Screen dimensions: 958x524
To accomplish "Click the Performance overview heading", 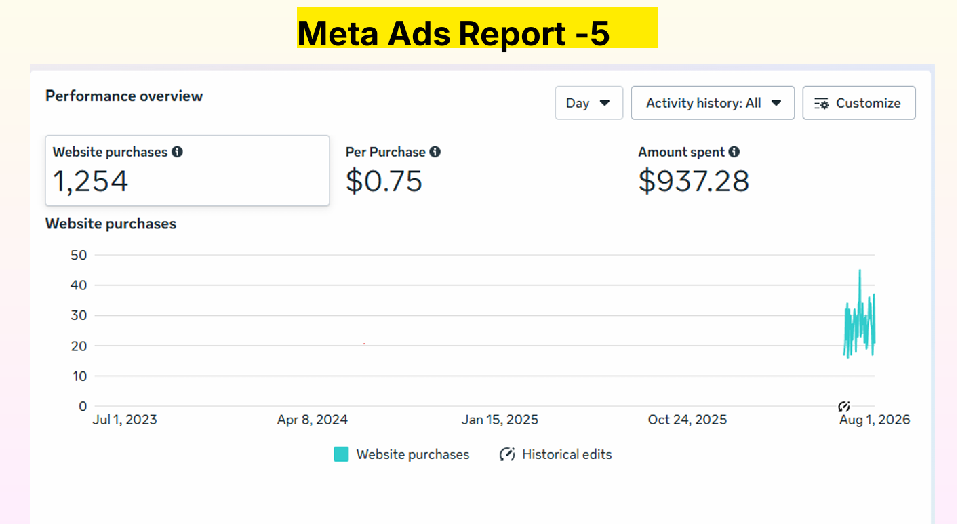I will click(124, 96).
